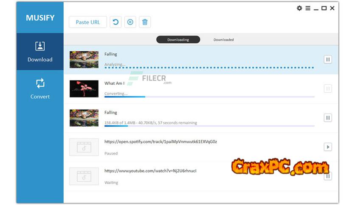The height and width of the screenshot is (205, 355).
Task: Click thumbnail of the What Am I track
Action: [x=84, y=89]
